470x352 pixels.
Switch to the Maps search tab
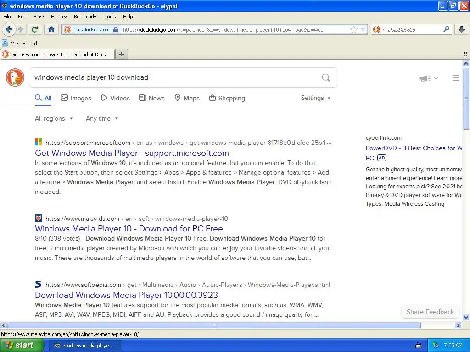click(187, 98)
